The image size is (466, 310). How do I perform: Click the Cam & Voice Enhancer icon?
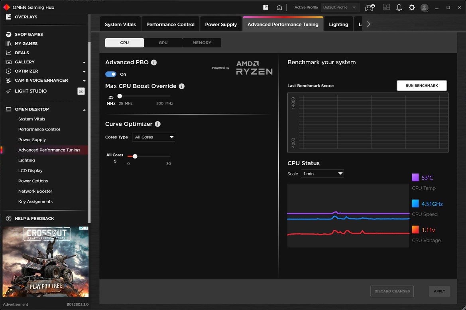9,80
